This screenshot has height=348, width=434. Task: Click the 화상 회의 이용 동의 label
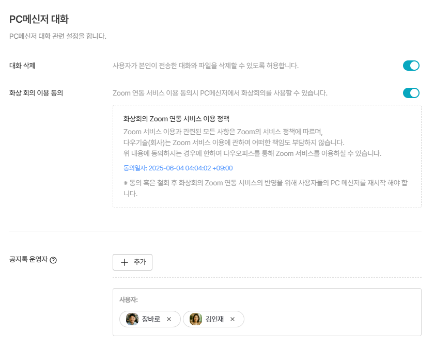click(36, 93)
